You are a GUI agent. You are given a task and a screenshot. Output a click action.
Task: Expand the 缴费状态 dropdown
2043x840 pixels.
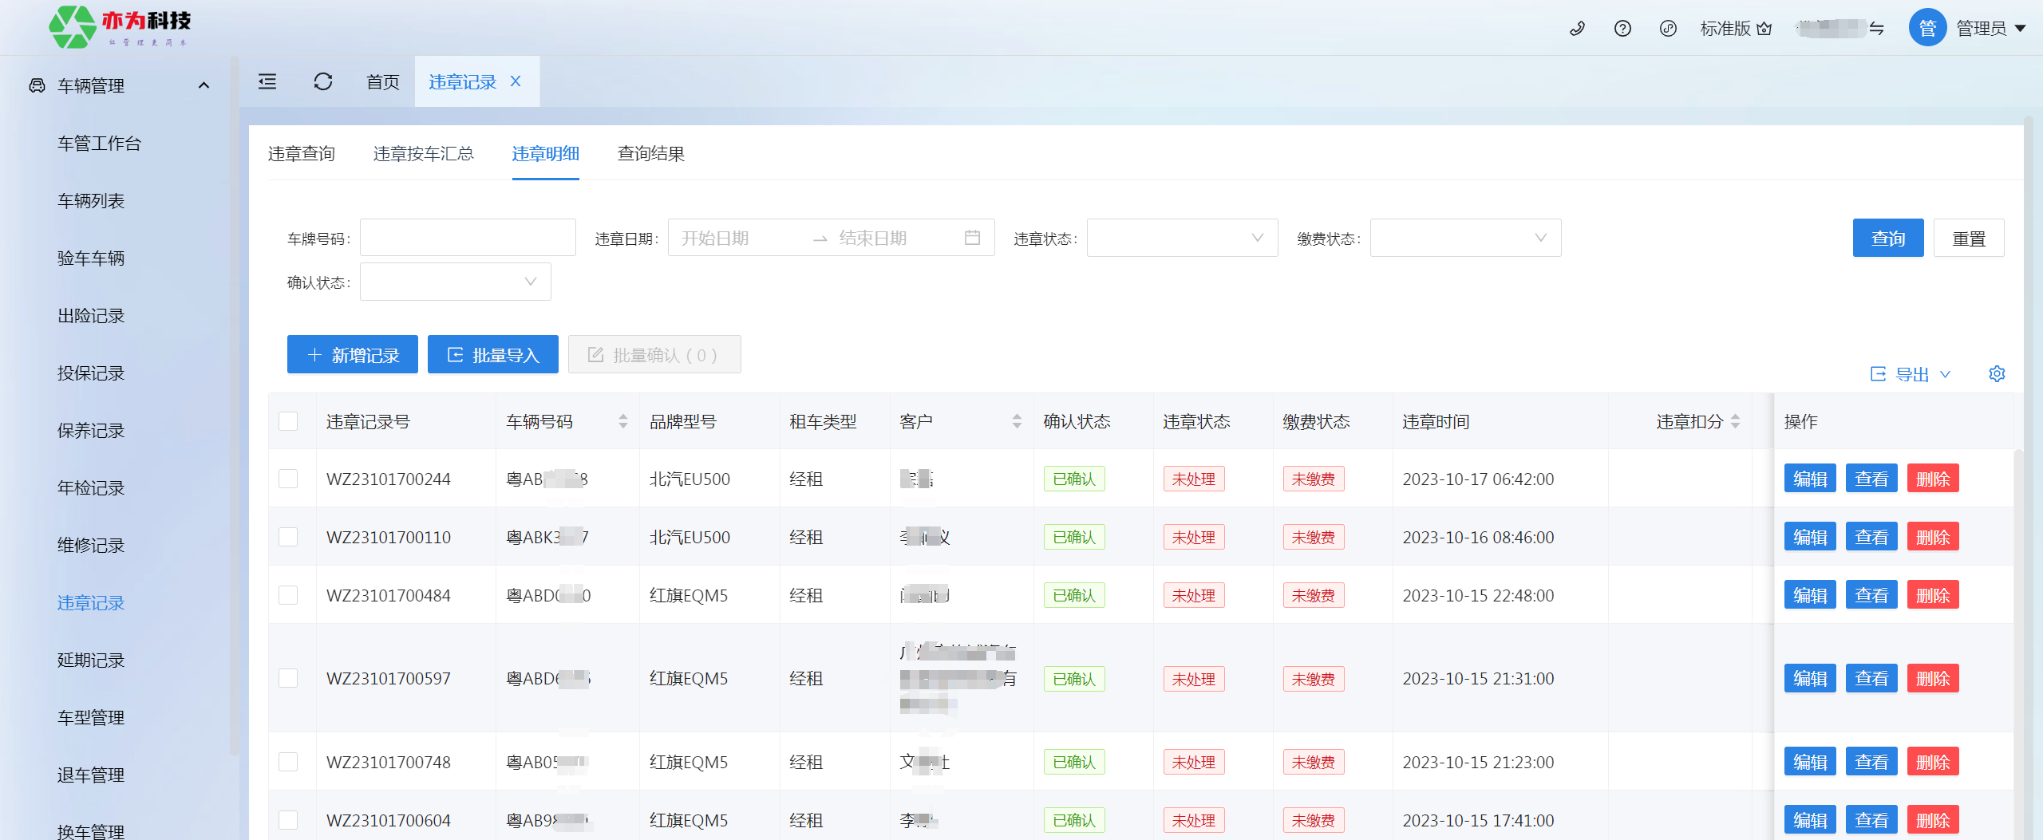coord(1465,238)
